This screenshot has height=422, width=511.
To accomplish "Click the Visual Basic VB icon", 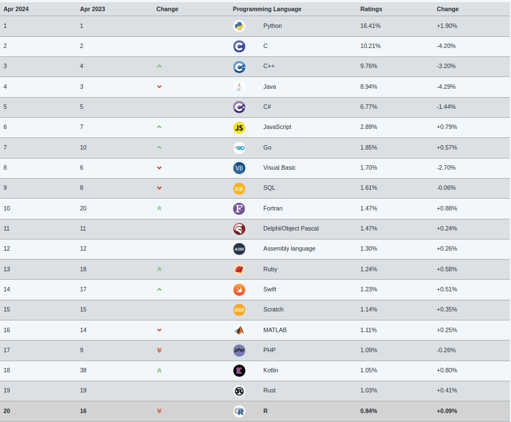I will pos(239,168).
